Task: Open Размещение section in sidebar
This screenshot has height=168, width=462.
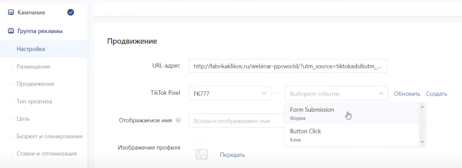Action: [x=33, y=66]
